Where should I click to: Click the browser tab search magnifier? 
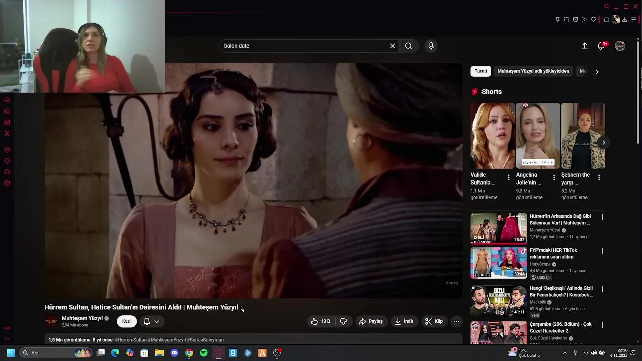606,7
